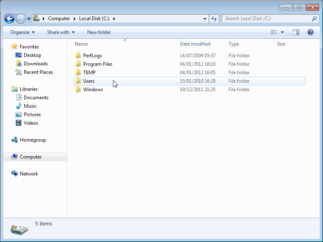Change your view using the view icon
This screenshot has width=323, height=242.
pos(274,32)
